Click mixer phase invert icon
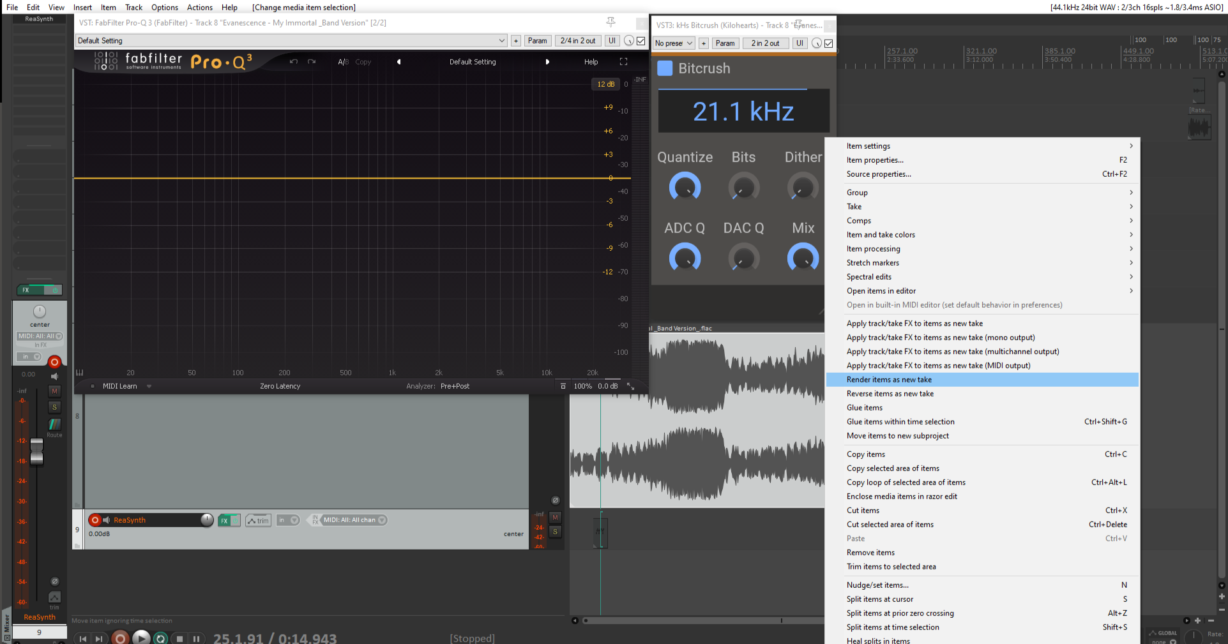Image resolution: width=1228 pixels, height=644 pixels. coord(55,581)
